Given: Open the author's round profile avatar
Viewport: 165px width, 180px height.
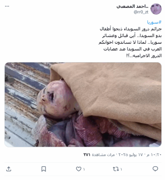Looking at the screenshot, I should [x=156, y=9].
